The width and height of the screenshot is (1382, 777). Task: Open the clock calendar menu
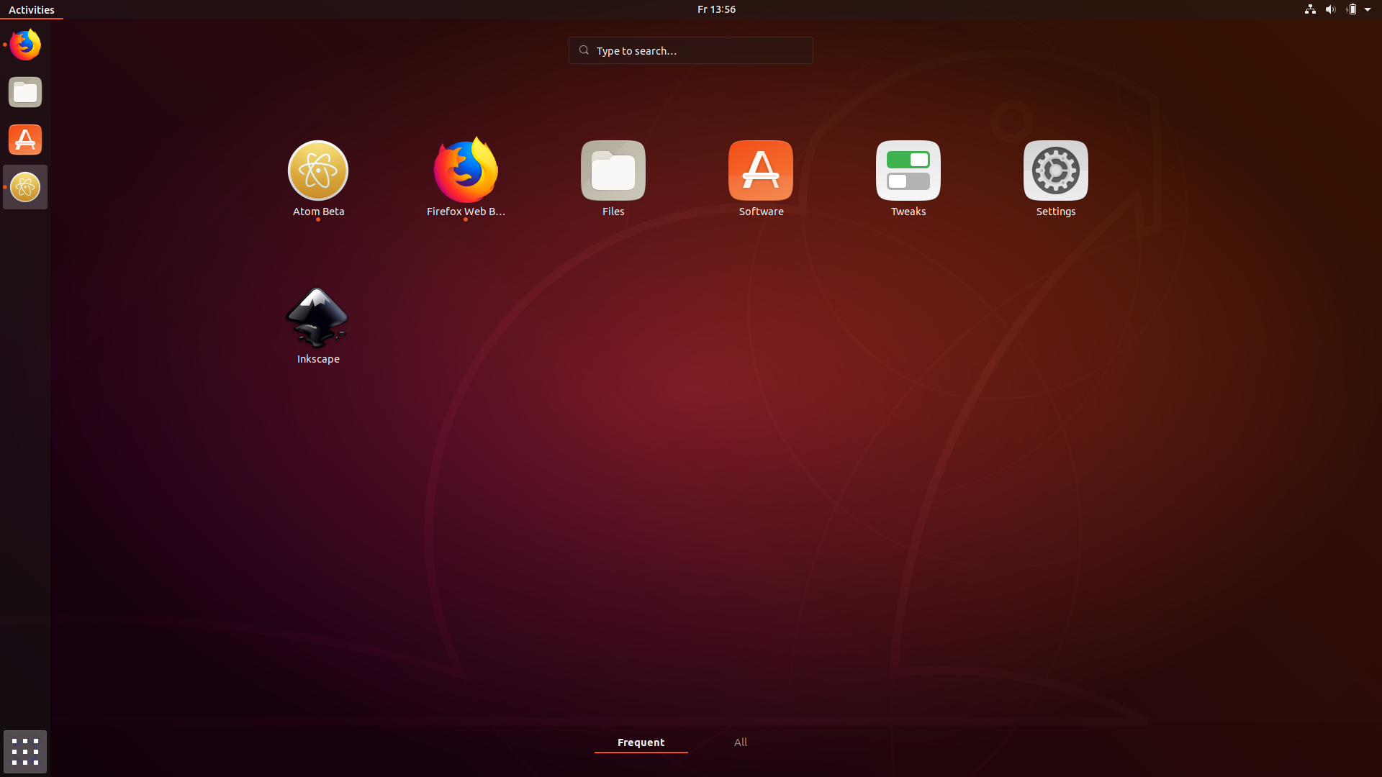[x=716, y=9]
